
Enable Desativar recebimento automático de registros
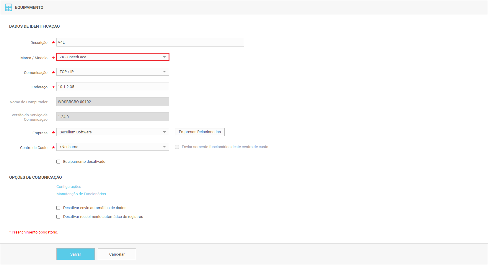pyautogui.click(x=58, y=217)
